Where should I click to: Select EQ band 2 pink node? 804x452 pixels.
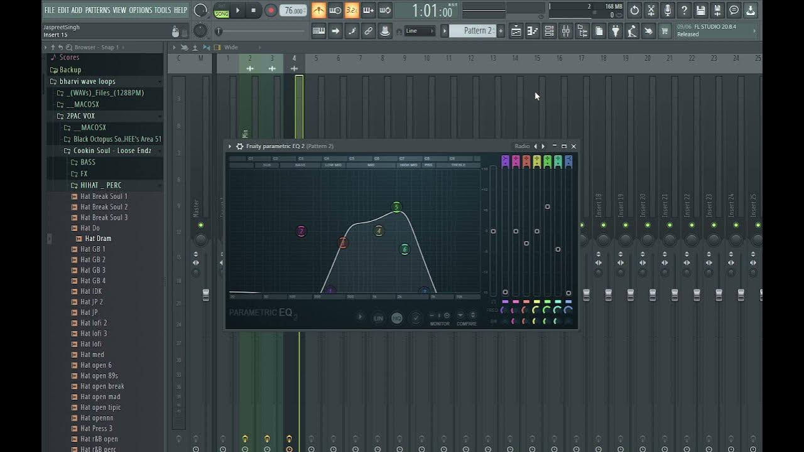click(301, 232)
